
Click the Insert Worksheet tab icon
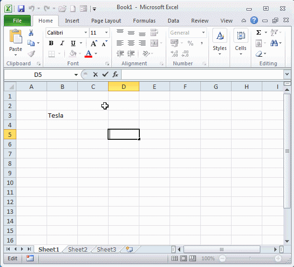[129, 249]
